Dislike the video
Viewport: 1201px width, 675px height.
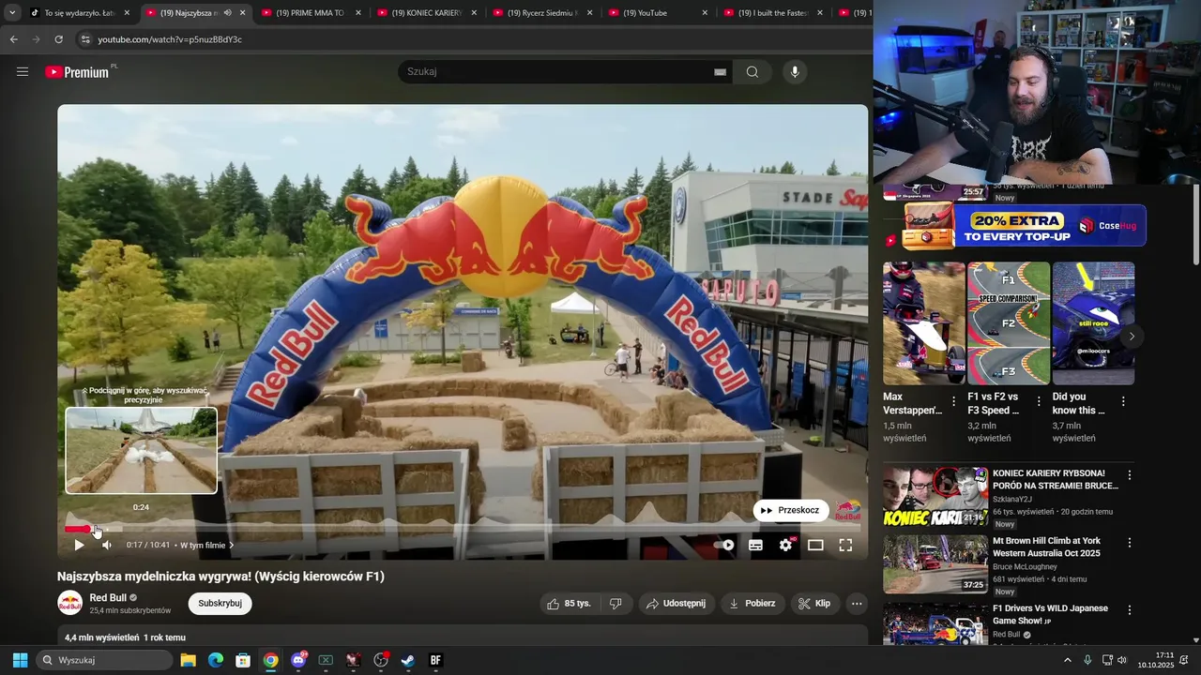(x=616, y=604)
